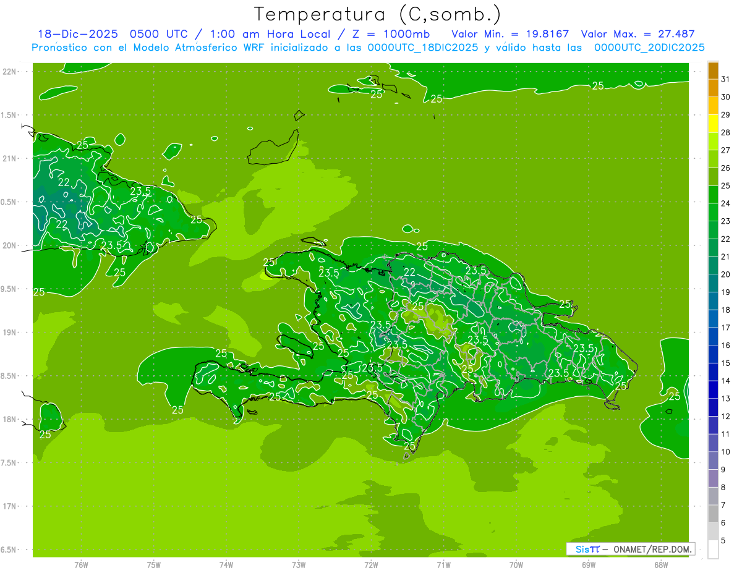This screenshot has height=573, width=742.
Task: Click the "Temperatura (C,somb.)" chart title
Action: (x=377, y=14)
